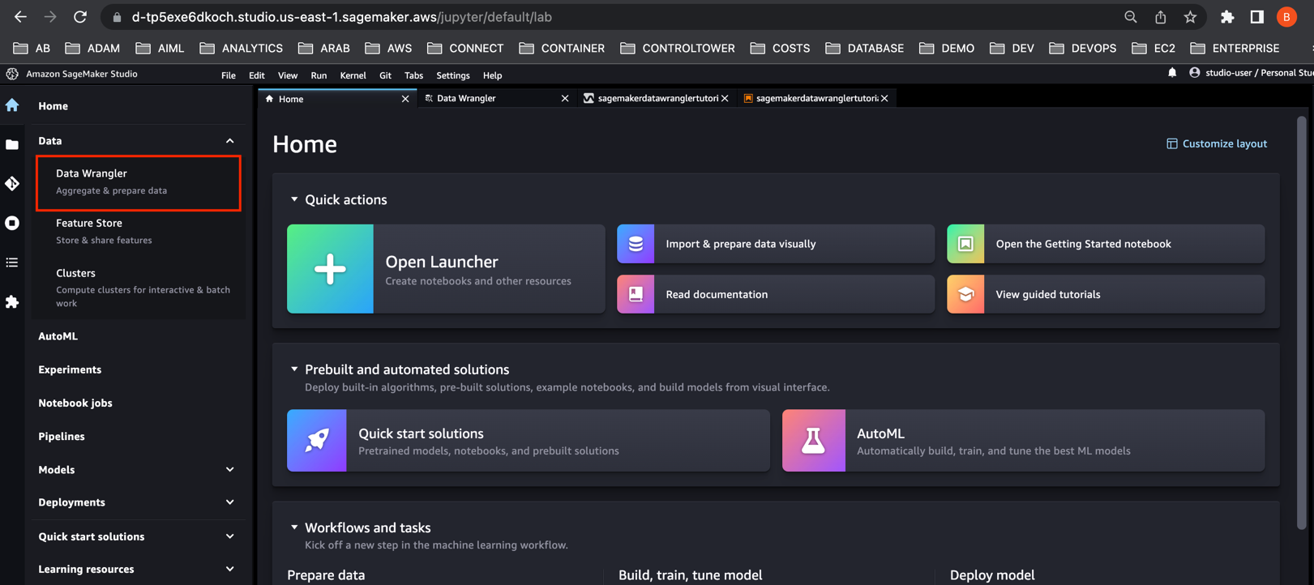Click the Getting Started notebook icon

click(965, 244)
